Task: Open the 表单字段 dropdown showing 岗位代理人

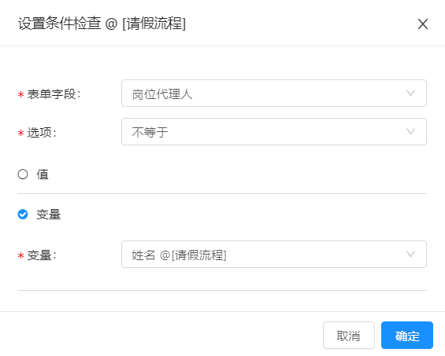Action: click(274, 94)
